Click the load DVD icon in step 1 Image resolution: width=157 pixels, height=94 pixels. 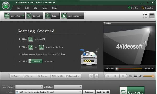coord(31,39)
